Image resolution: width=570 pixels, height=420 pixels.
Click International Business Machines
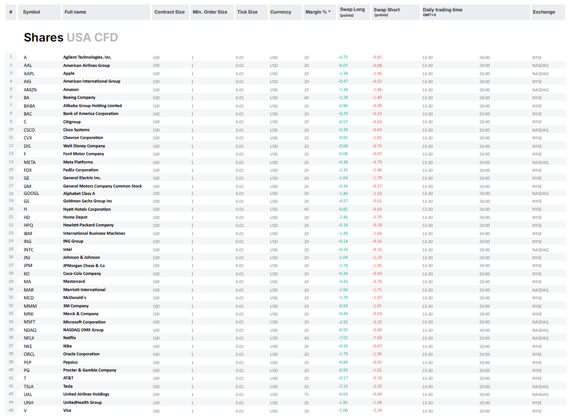coord(94,233)
